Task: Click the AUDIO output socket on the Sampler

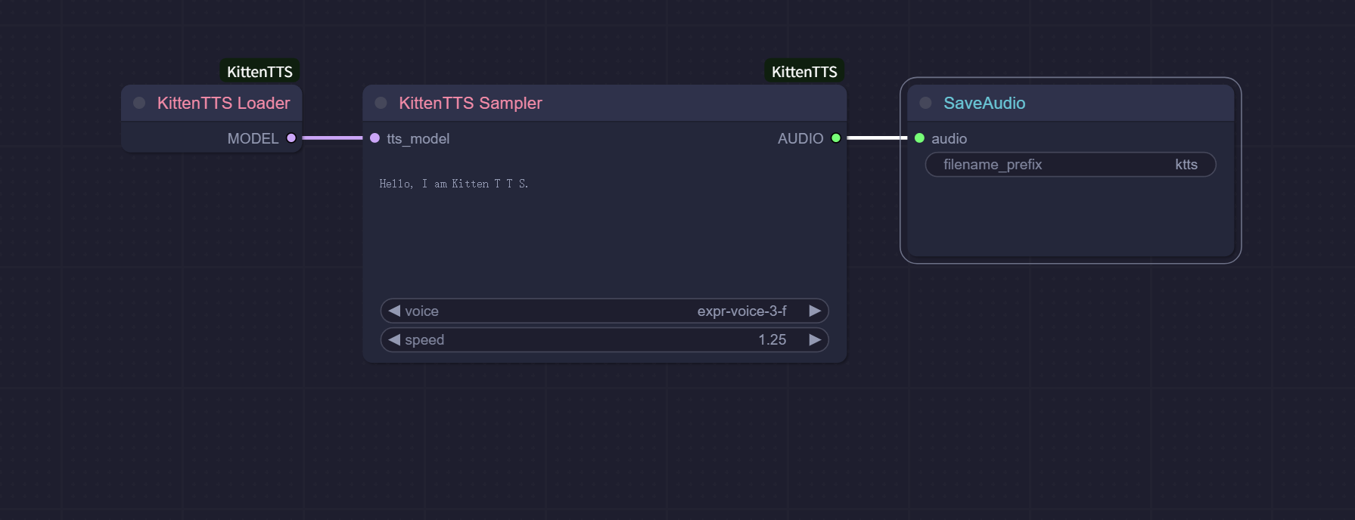Action: (836, 138)
